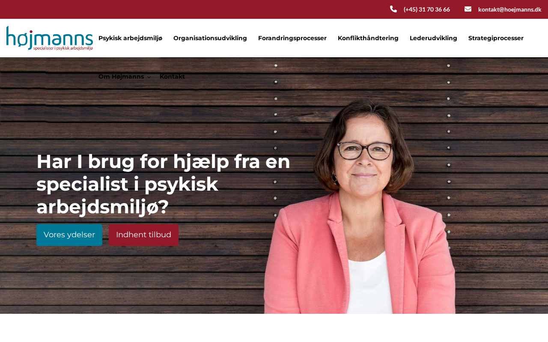Image resolution: width=548 pixels, height=342 pixels.
Task: Go to Organisationsudvikling page
Action: (210, 38)
